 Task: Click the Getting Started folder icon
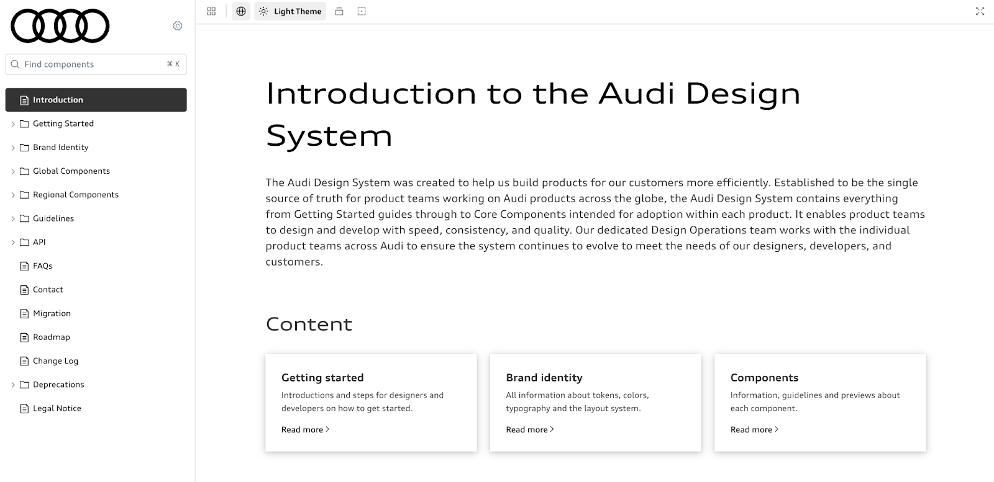[25, 123]
